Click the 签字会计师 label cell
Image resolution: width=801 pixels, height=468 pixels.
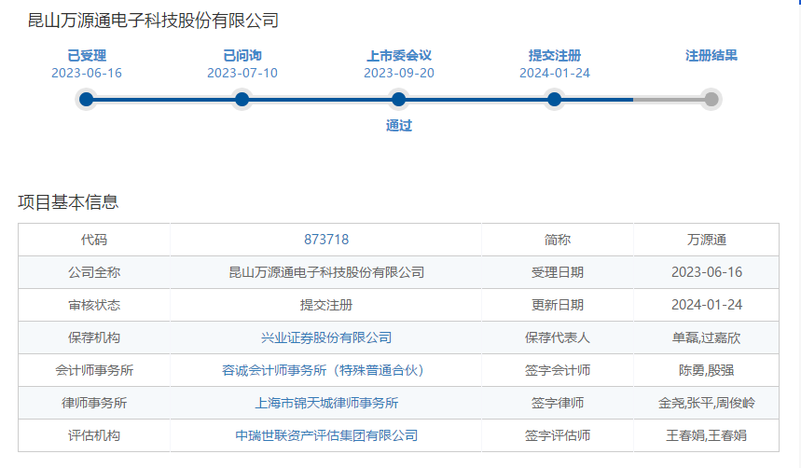coord(558,370)
